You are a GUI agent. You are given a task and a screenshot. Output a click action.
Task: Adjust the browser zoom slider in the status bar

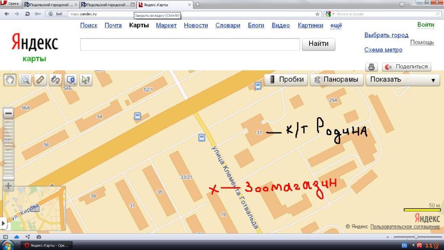[x=416, y=237]
